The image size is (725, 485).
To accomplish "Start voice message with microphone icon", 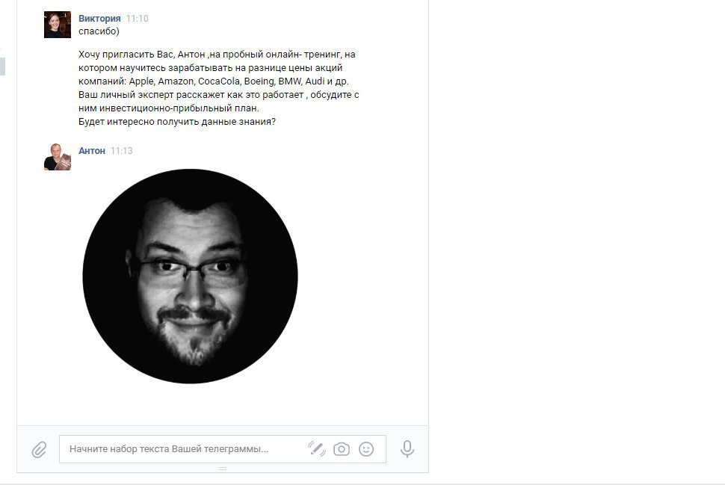I will [x=407, y=449].
